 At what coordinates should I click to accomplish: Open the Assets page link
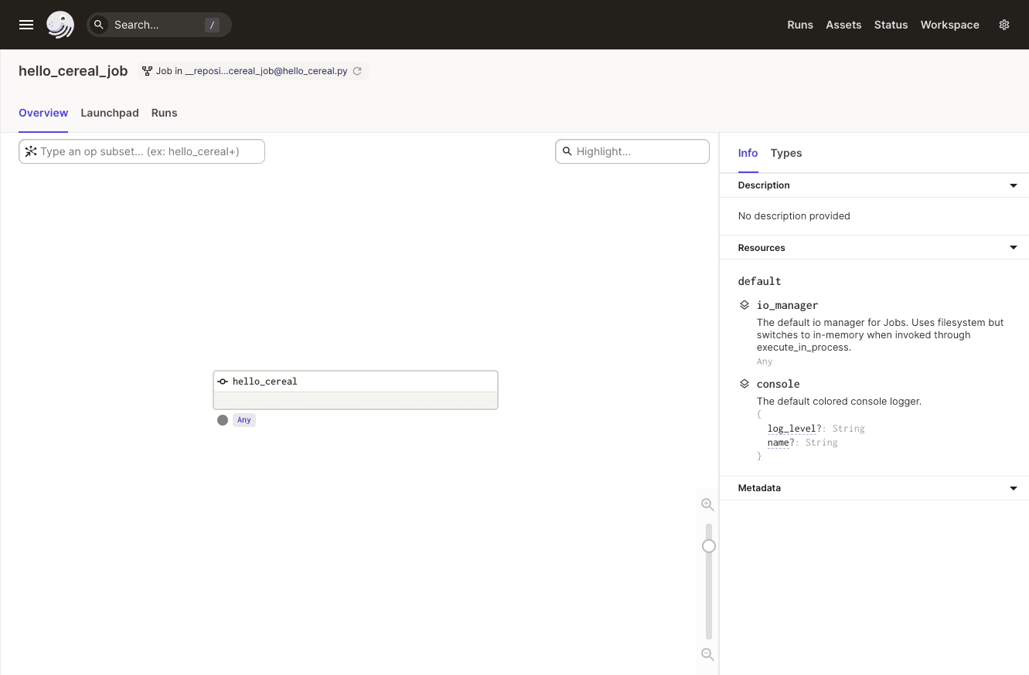843,25
